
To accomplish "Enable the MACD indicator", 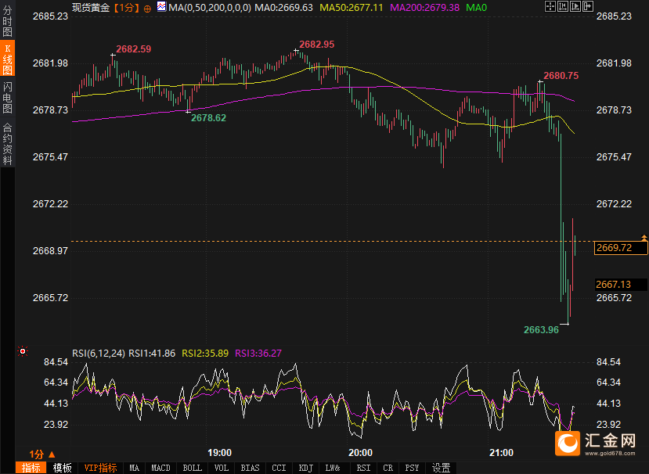I will click(x=160, y=468).
